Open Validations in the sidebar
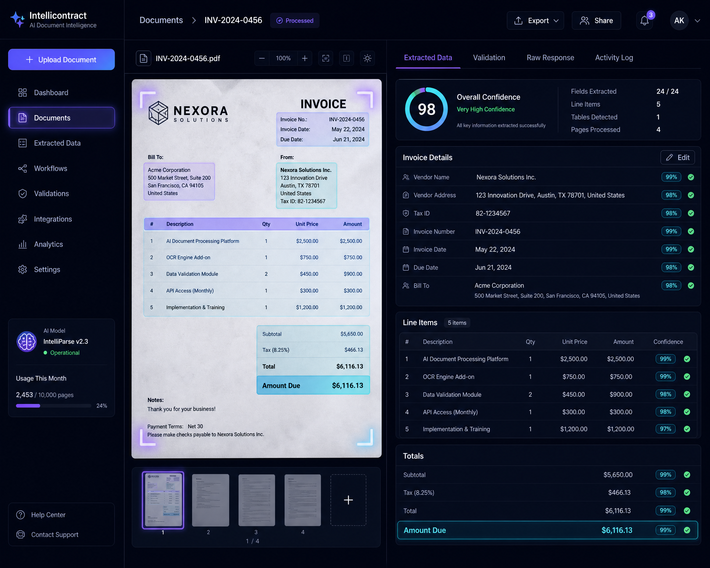The width and height of the screenshot is (710, 568). pyautogui.click(x=61, y=193)
